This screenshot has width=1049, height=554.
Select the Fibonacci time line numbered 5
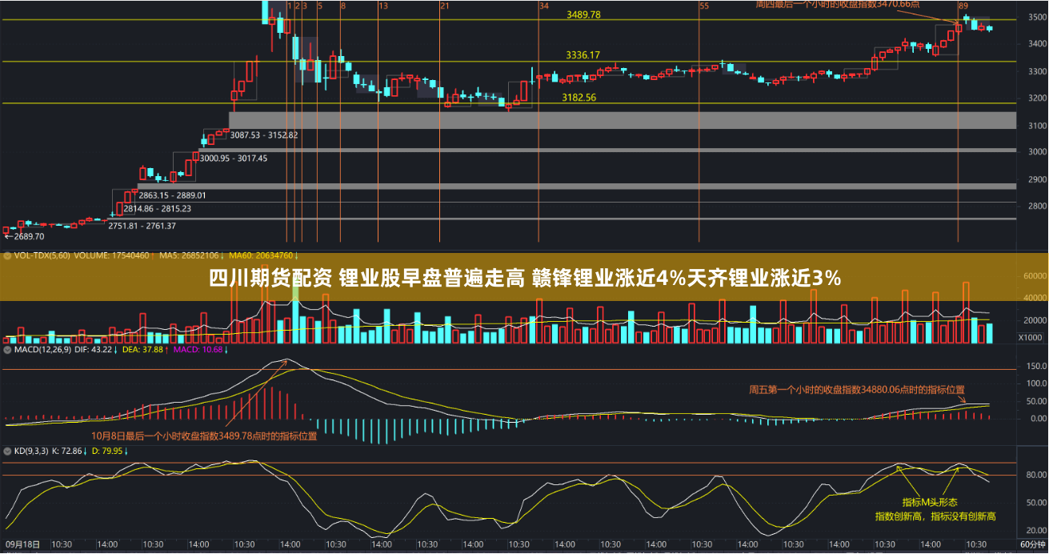[x=320, y=6]
